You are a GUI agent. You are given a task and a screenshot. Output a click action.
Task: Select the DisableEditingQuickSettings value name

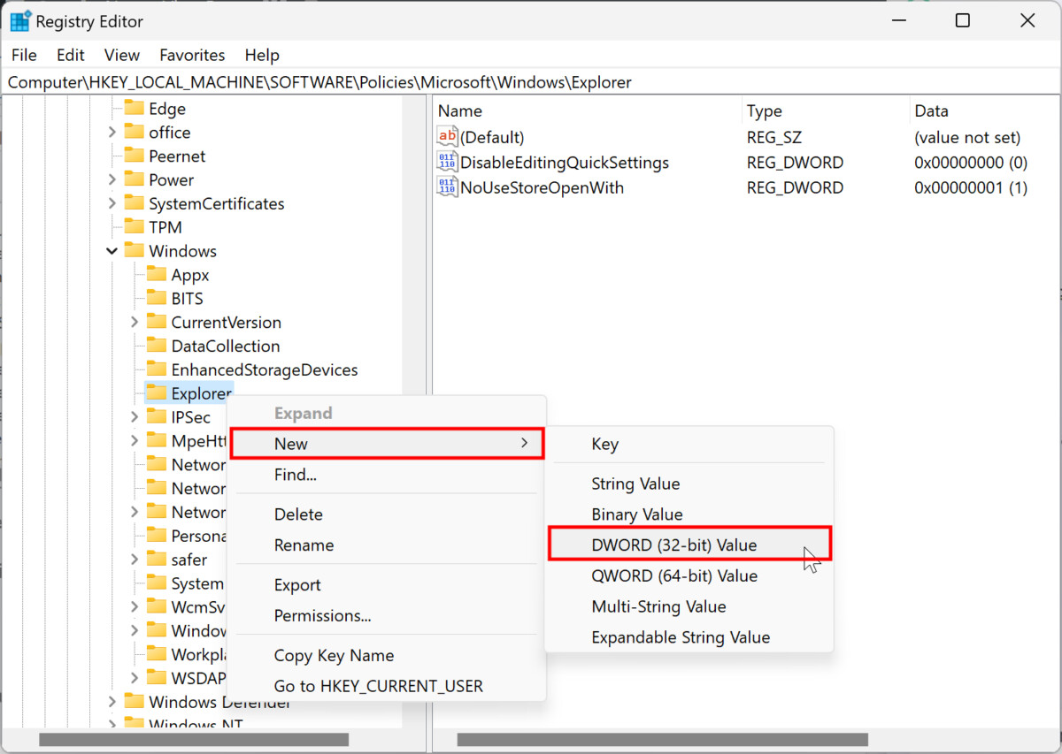point(565,163)
